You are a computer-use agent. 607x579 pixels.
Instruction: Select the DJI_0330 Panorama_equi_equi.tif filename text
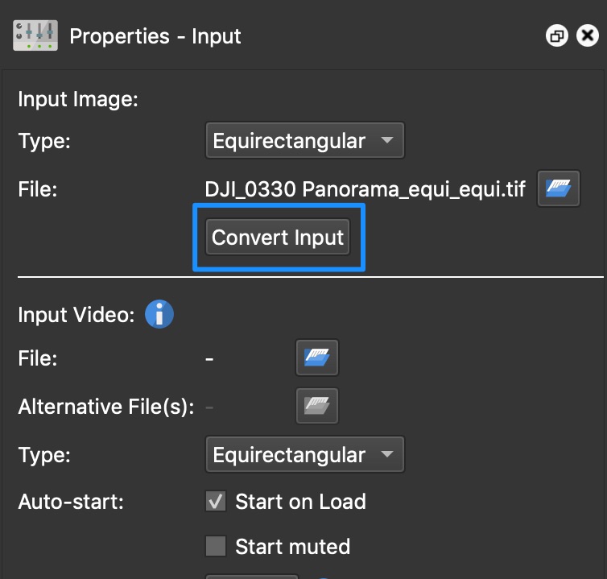(365, 189)
